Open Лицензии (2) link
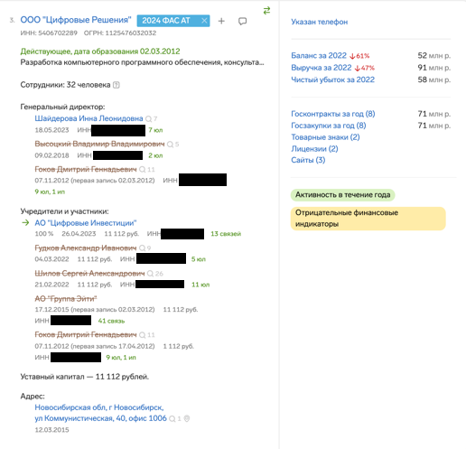Viewport: 466px width, 449px height. click(x=314, y=149)
